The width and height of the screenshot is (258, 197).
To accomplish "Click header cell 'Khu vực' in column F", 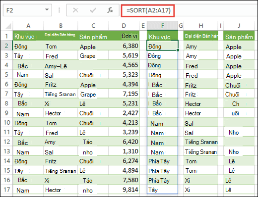I will coord(163,36).
